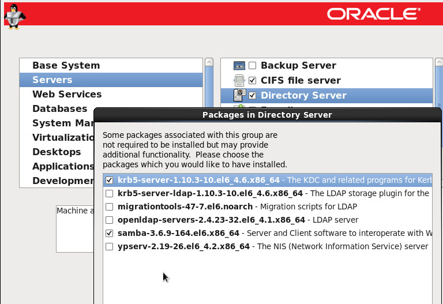Image resolution: width=443 pixels, height=304 pixels.
Task: Check krb5-server-ldap package checkbox
Action: (x=110, y=193)
